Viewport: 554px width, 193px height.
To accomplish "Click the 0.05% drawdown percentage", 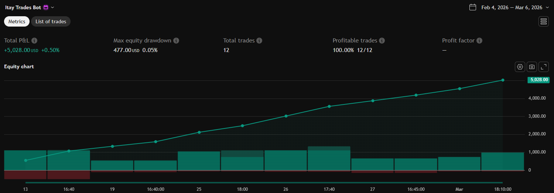I will tap(150, 50).
